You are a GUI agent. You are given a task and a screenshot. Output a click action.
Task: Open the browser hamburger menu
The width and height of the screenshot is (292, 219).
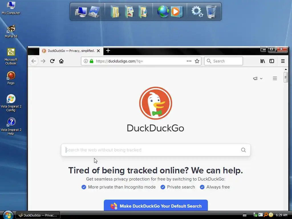coord(283,61)
